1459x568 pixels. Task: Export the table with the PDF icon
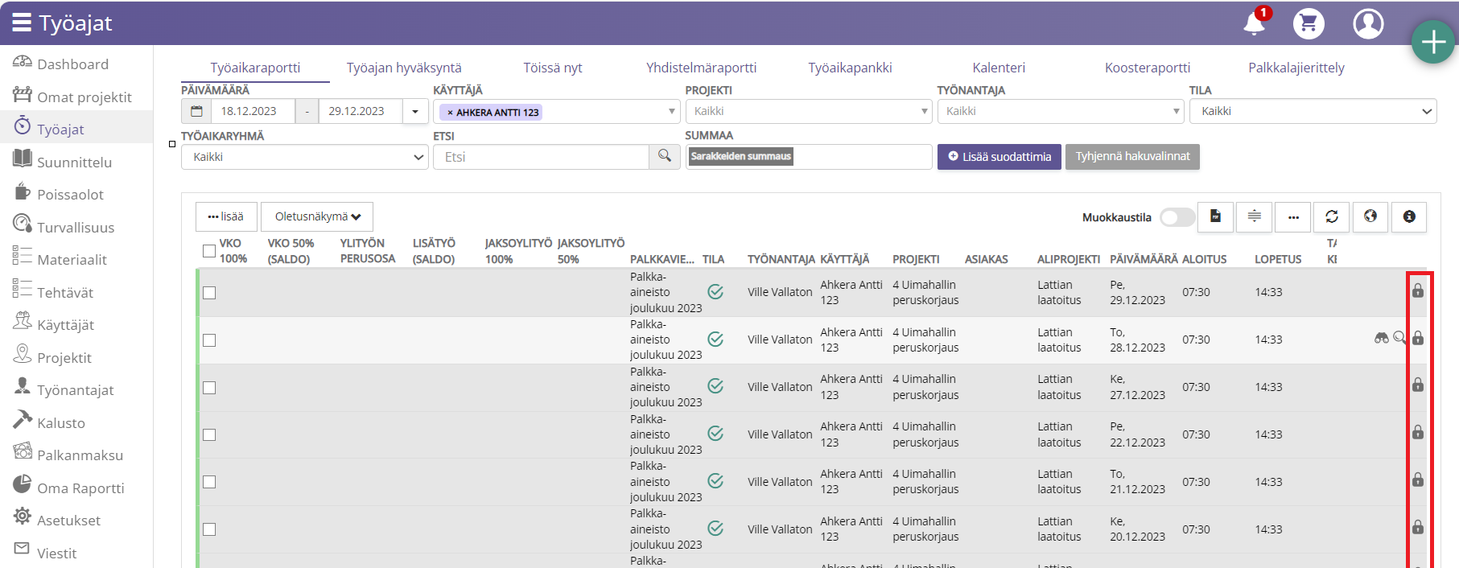pos(1215,216)
